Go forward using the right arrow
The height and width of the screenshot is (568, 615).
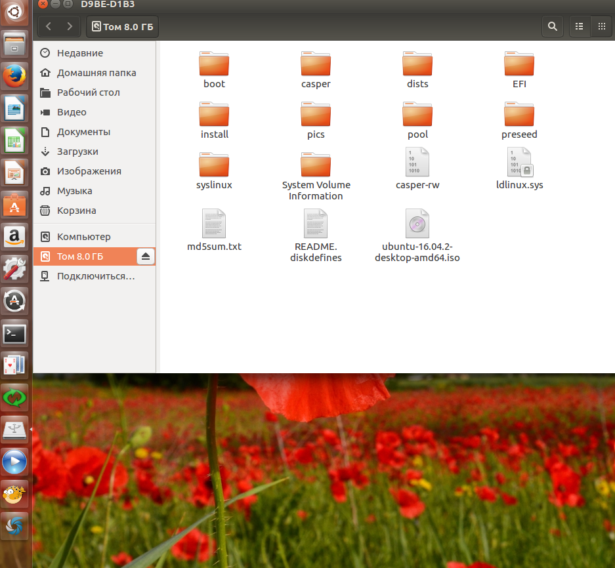pyautogui.click(x=69, y=27)
